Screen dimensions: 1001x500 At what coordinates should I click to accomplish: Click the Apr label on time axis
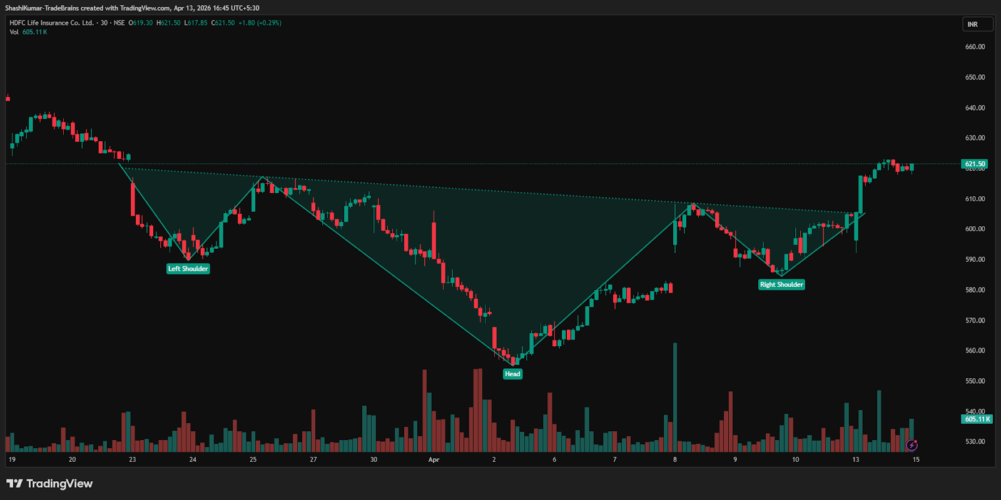[x=434, y=459]
